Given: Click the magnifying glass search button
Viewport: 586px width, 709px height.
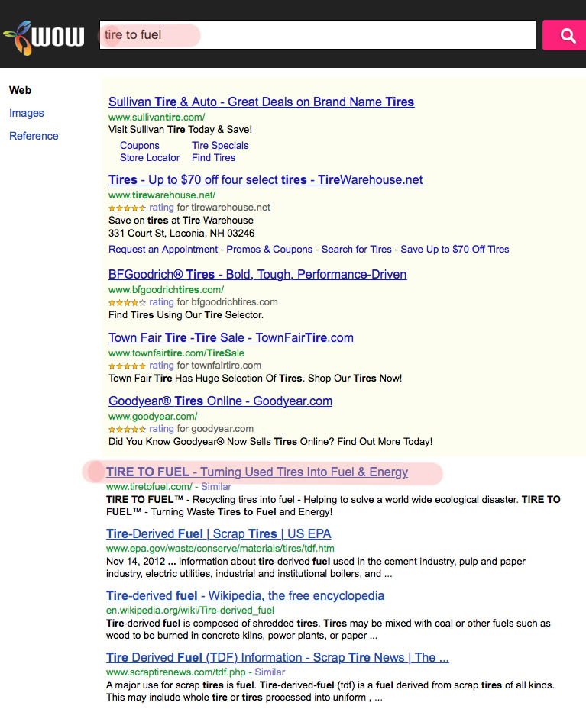Looking at the screenshot, I should 567,35.
